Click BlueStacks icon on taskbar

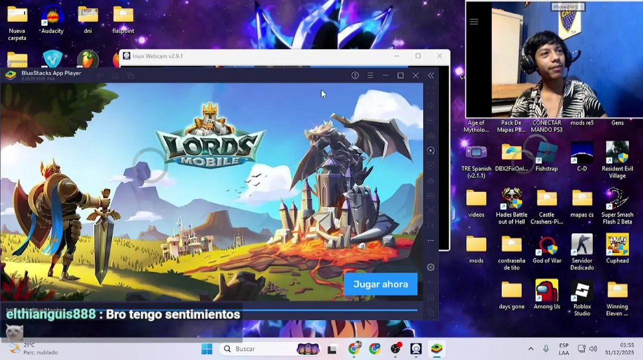click(x=437, y=349)
